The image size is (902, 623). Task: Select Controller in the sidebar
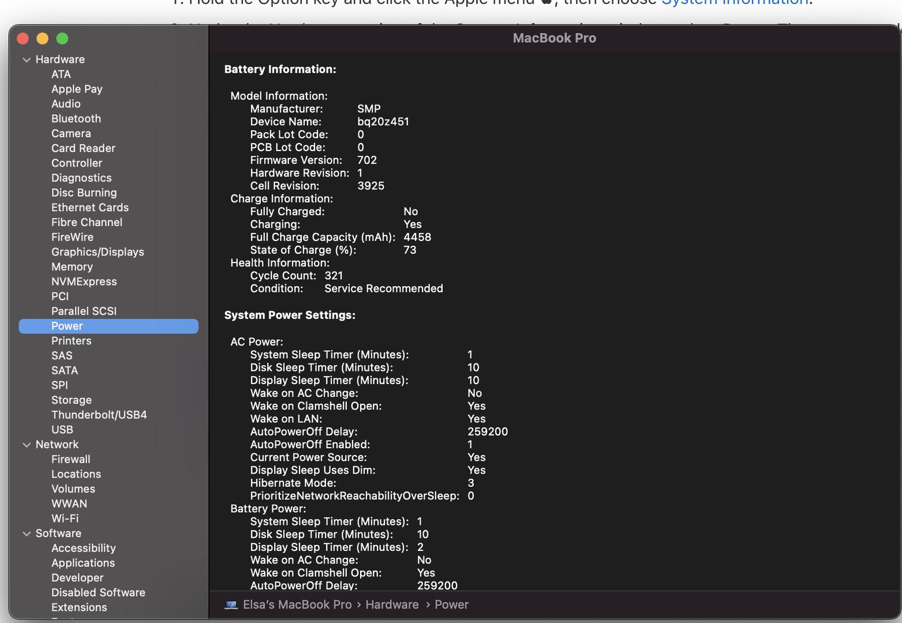(x=77, y=163)
